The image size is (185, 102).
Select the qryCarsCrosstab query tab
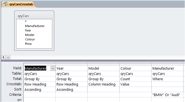18,4
